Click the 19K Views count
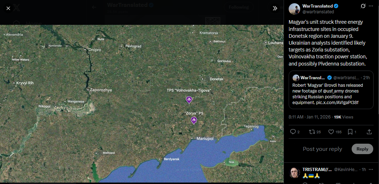 (x=343, y=117)
